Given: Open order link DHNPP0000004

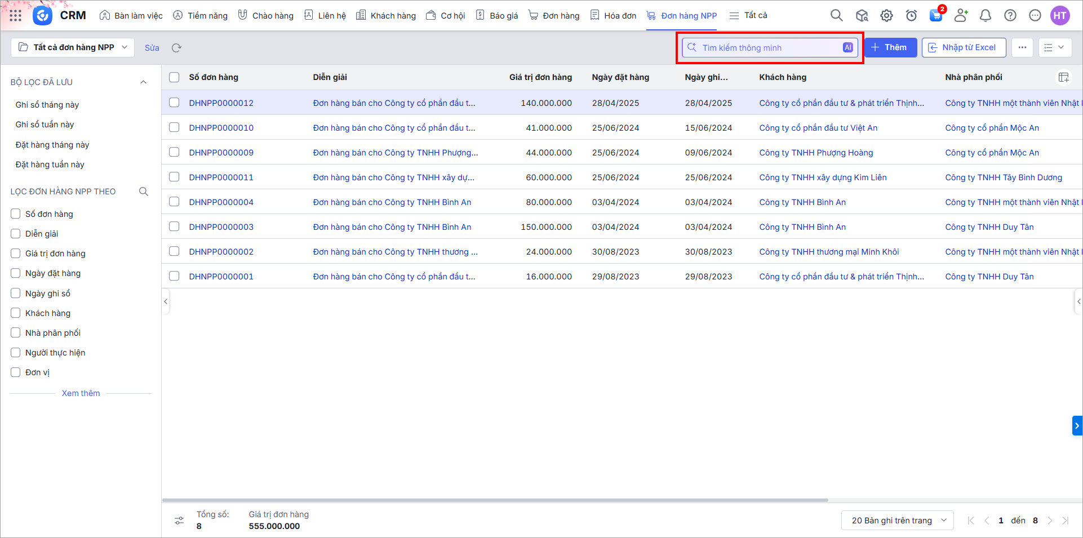Looking at the screenshot, I should [x=221, y=202].
